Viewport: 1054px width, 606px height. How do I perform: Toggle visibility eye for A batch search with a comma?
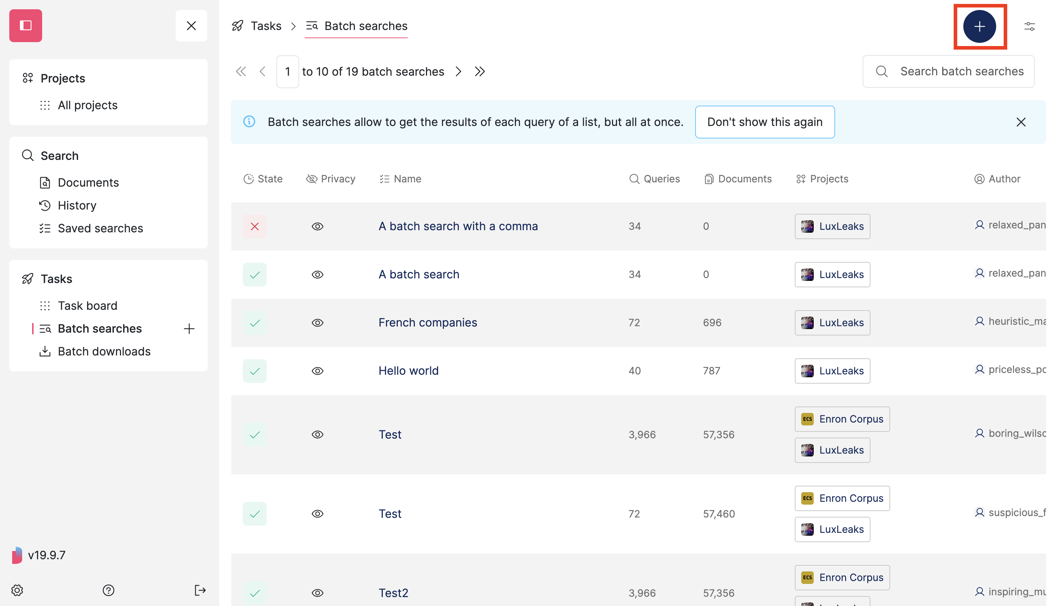(x=318, y=226)
